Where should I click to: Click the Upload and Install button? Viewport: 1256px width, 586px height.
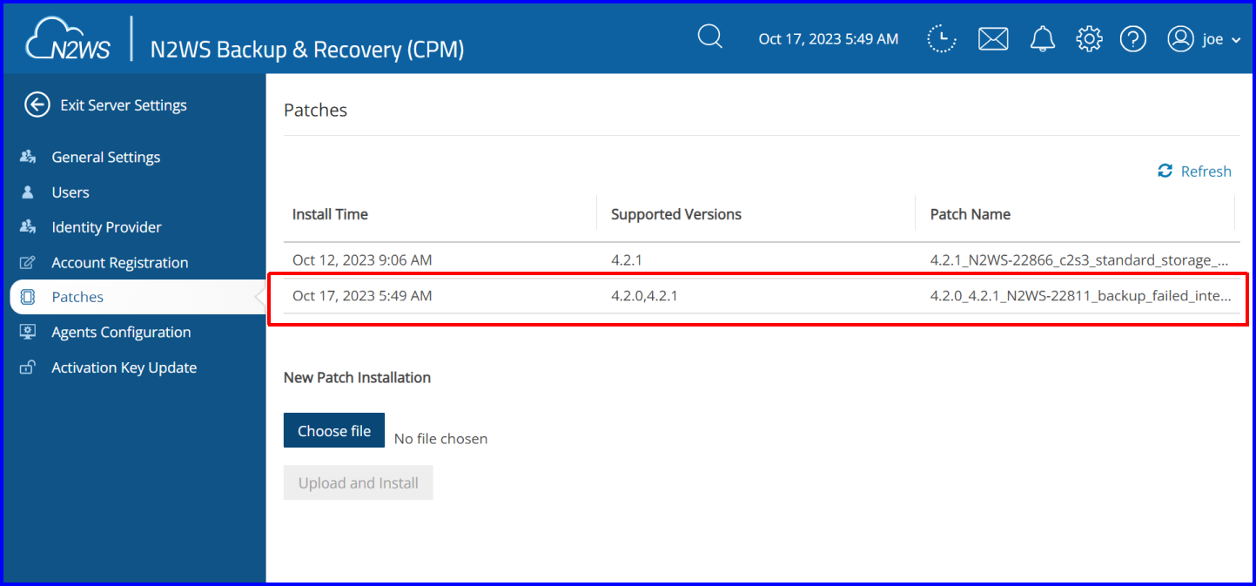tap(359, 482)
